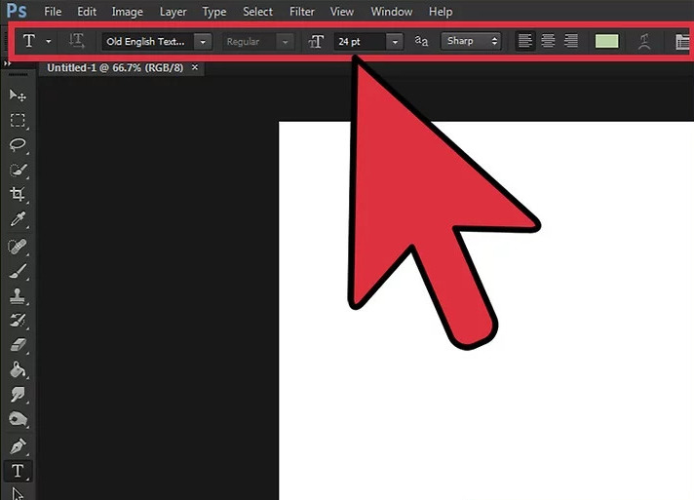Click the Create Warped Text icon
The width and height of the screenshot is (694, 500).
(643, 42)
